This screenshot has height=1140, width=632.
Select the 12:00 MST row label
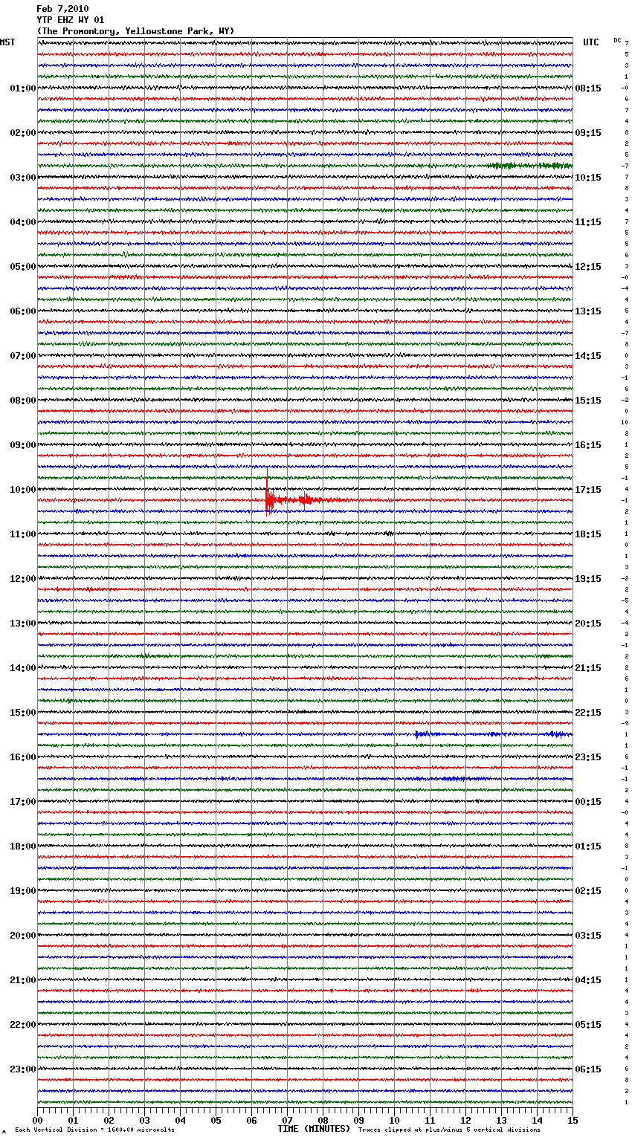tap(23, 579)
